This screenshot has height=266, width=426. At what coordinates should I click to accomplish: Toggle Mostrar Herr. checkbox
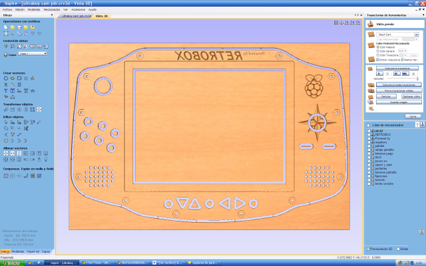(x=402, y=60)
